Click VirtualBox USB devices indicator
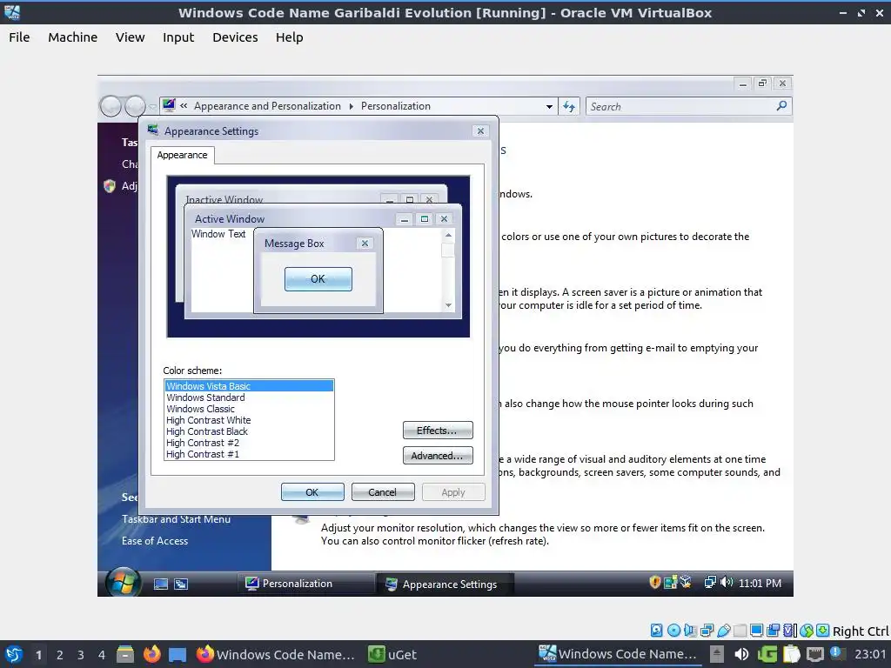Viewport: 891px width, 668px height. pos(723,630)
